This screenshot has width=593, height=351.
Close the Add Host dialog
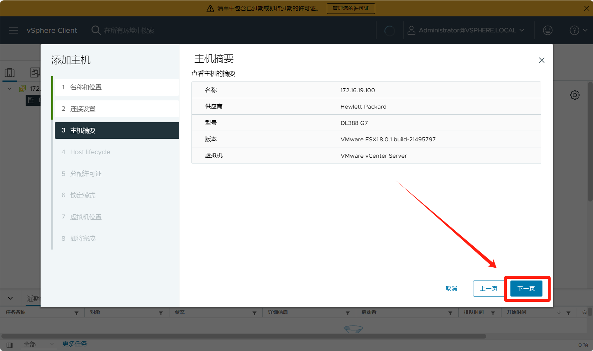click(x=541, y=60)
